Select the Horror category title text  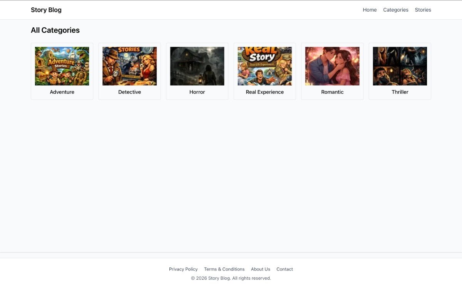tap(197, 92)
